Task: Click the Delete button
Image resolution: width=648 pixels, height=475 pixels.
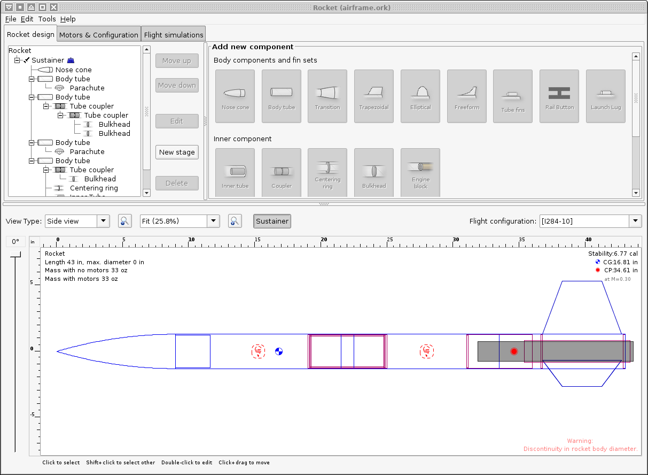Action: click(x=177, y=183)
